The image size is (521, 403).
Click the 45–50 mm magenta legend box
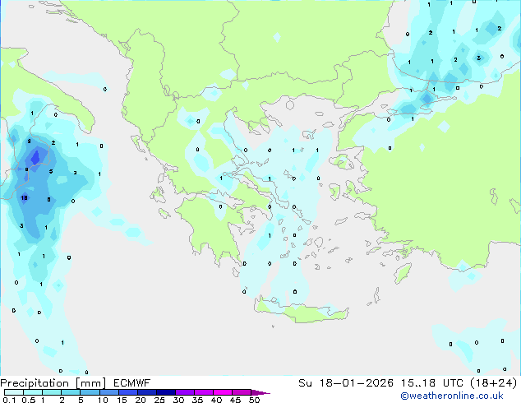(242, 392)
